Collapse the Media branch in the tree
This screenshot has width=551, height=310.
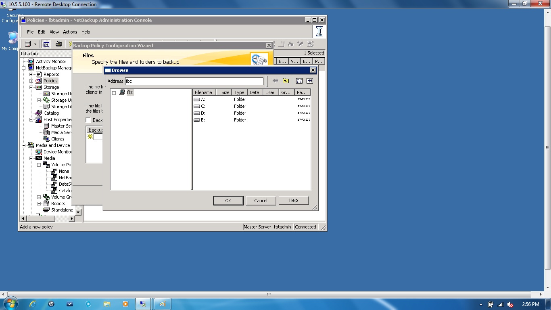pos(31,158)
